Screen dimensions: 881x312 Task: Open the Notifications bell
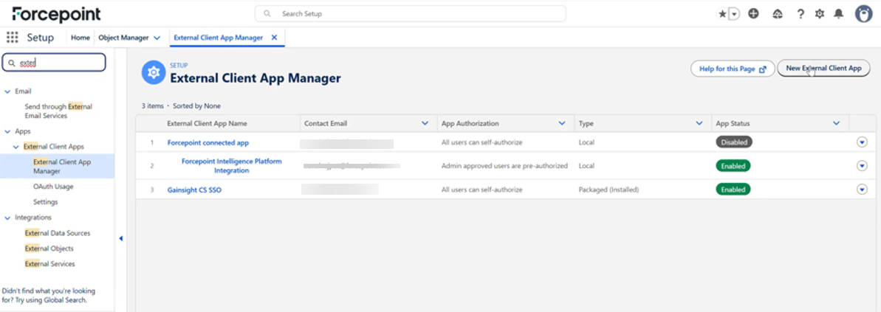point(838,14)
